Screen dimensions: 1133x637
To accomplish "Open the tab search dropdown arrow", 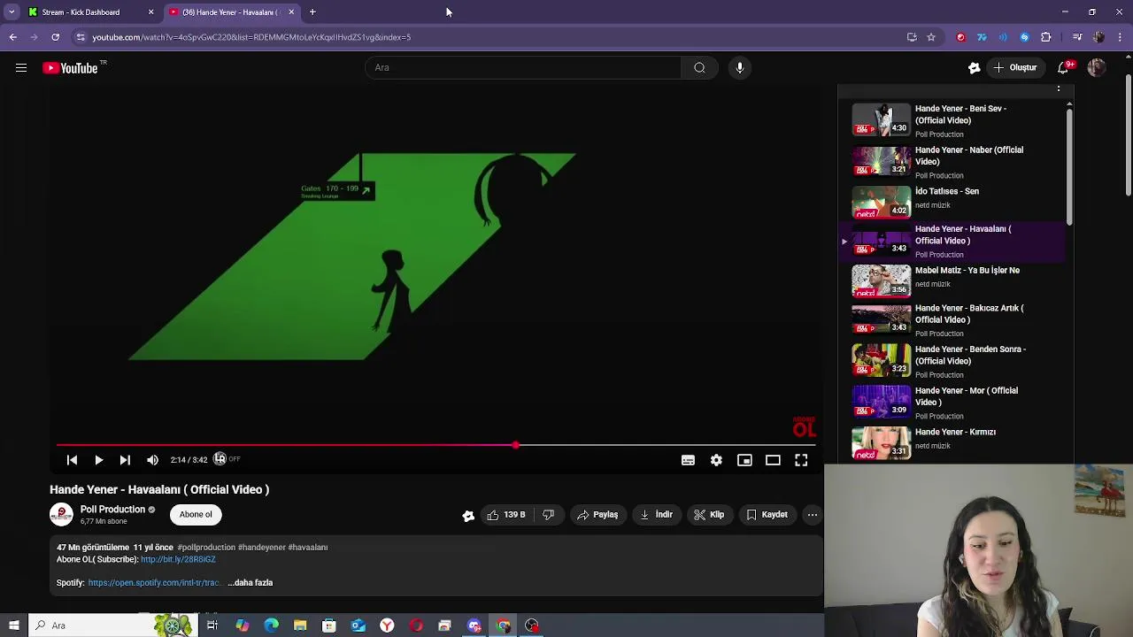I will 12,12.
